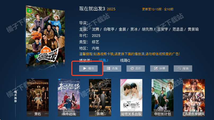Open the rightmost animated recommendation poster
Screen dimensions: 214x120
pyautogui.click(x=194, y=98)
